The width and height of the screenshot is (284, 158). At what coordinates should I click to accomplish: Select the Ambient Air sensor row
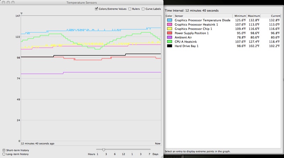tap(223, 37)
